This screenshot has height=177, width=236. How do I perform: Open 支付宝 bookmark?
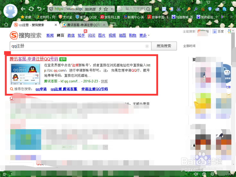click(x=65, y=17)
